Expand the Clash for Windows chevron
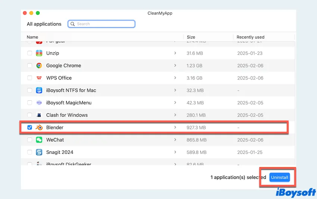Viewport: 317px width, 199px height. tap(175, 115)
